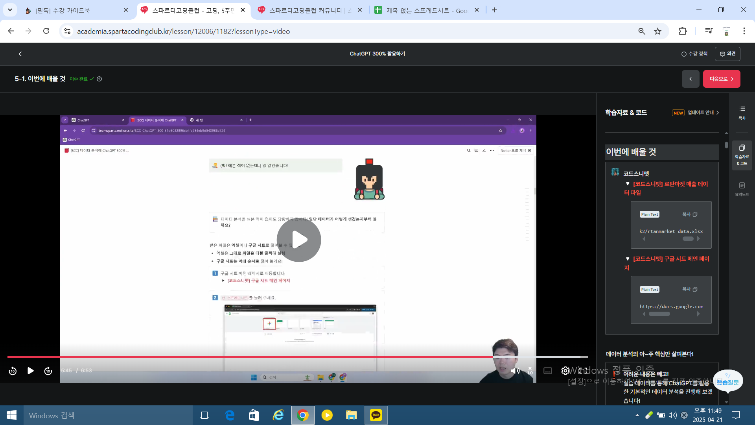Viewport: 755px width, 425px height.
Task: Launch Internet Explorer from taskbar
Action: (278, 415)
